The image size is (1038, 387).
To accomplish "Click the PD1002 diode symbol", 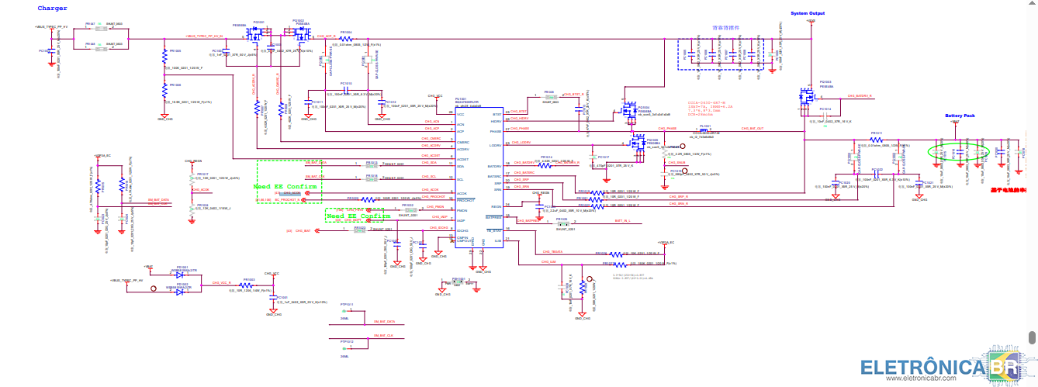I will [x=180, y=292].
